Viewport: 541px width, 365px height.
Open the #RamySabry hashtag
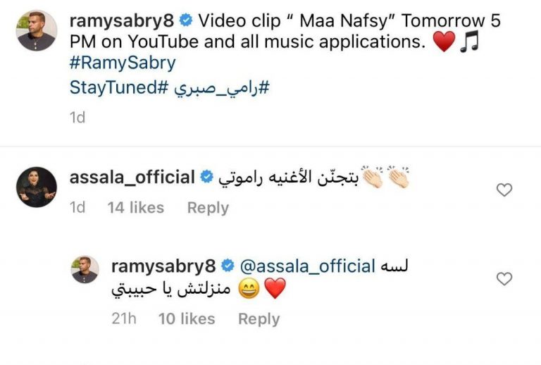[123, 63]
